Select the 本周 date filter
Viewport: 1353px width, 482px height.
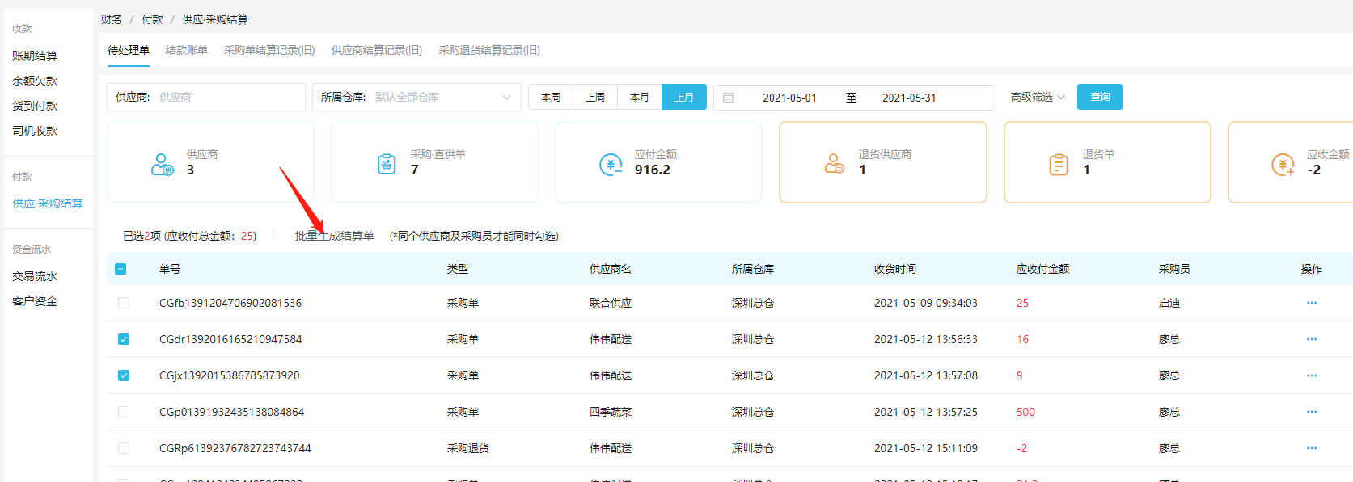coord(551,97)
